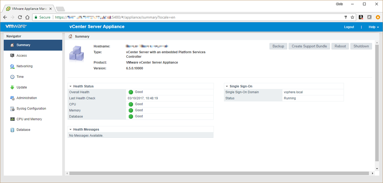Image resolution: width=383 pixels, height=183 pixels.
Task: Click the horizontal scrollbar left arrow
Action: point(67,173)
